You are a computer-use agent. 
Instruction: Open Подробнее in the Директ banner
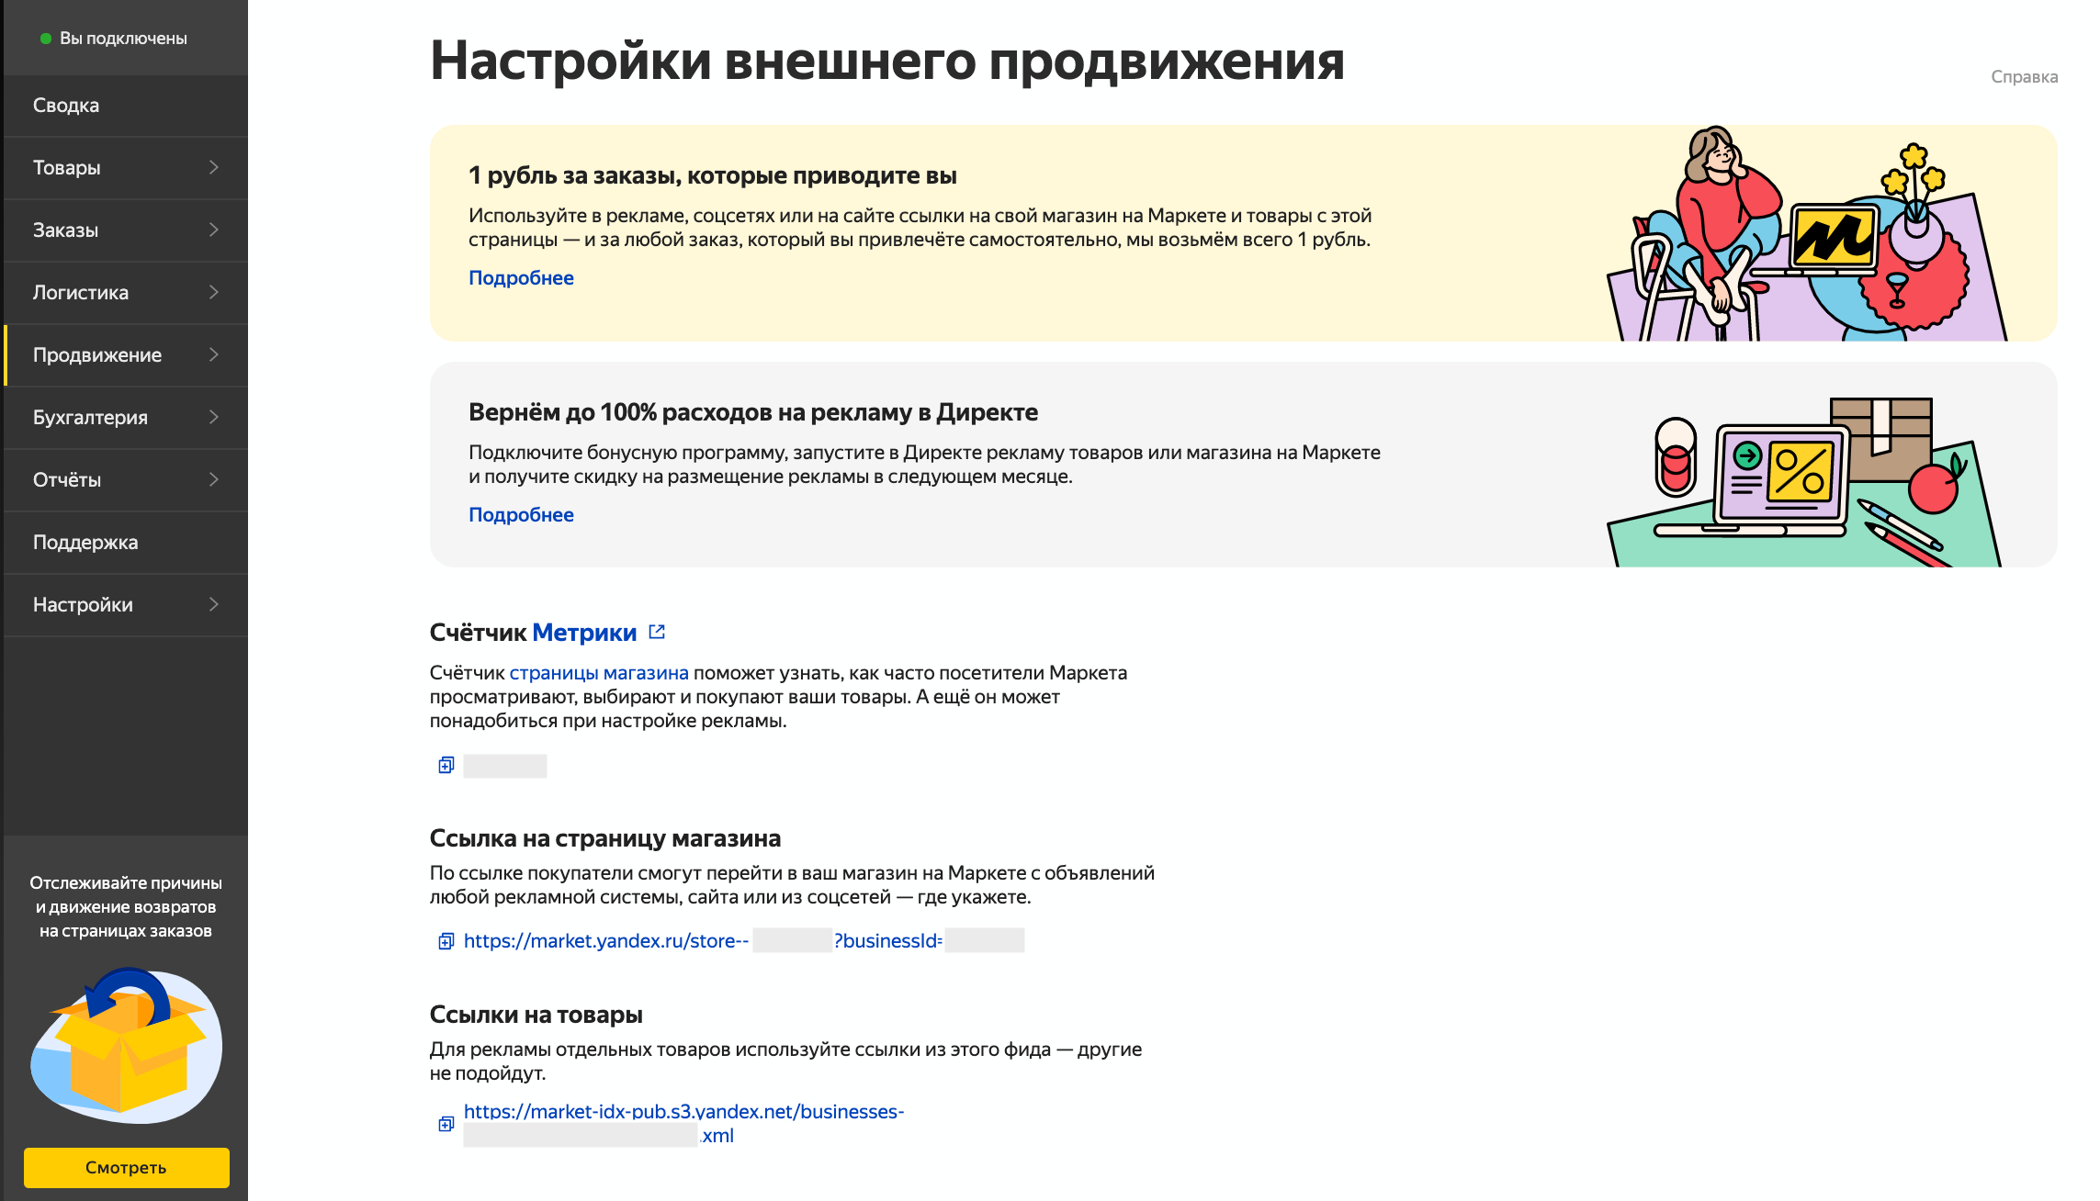click(521, 515)
